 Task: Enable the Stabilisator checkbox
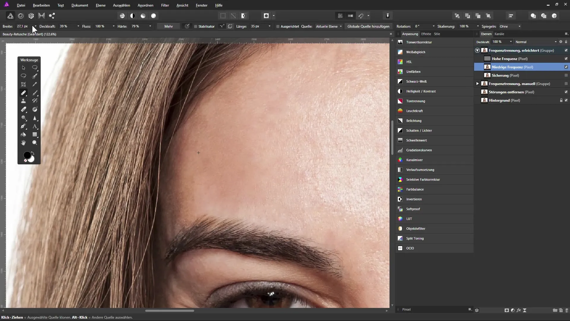point(196,26)
